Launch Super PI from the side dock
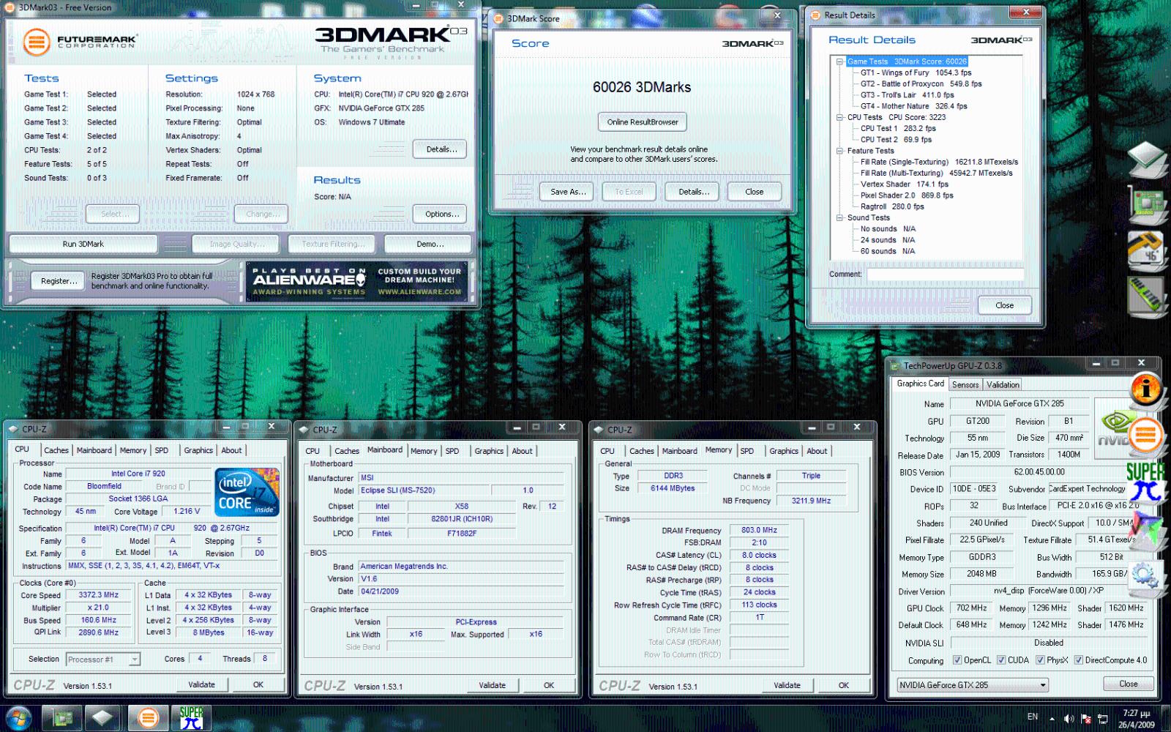 (x=1147, y=482)
